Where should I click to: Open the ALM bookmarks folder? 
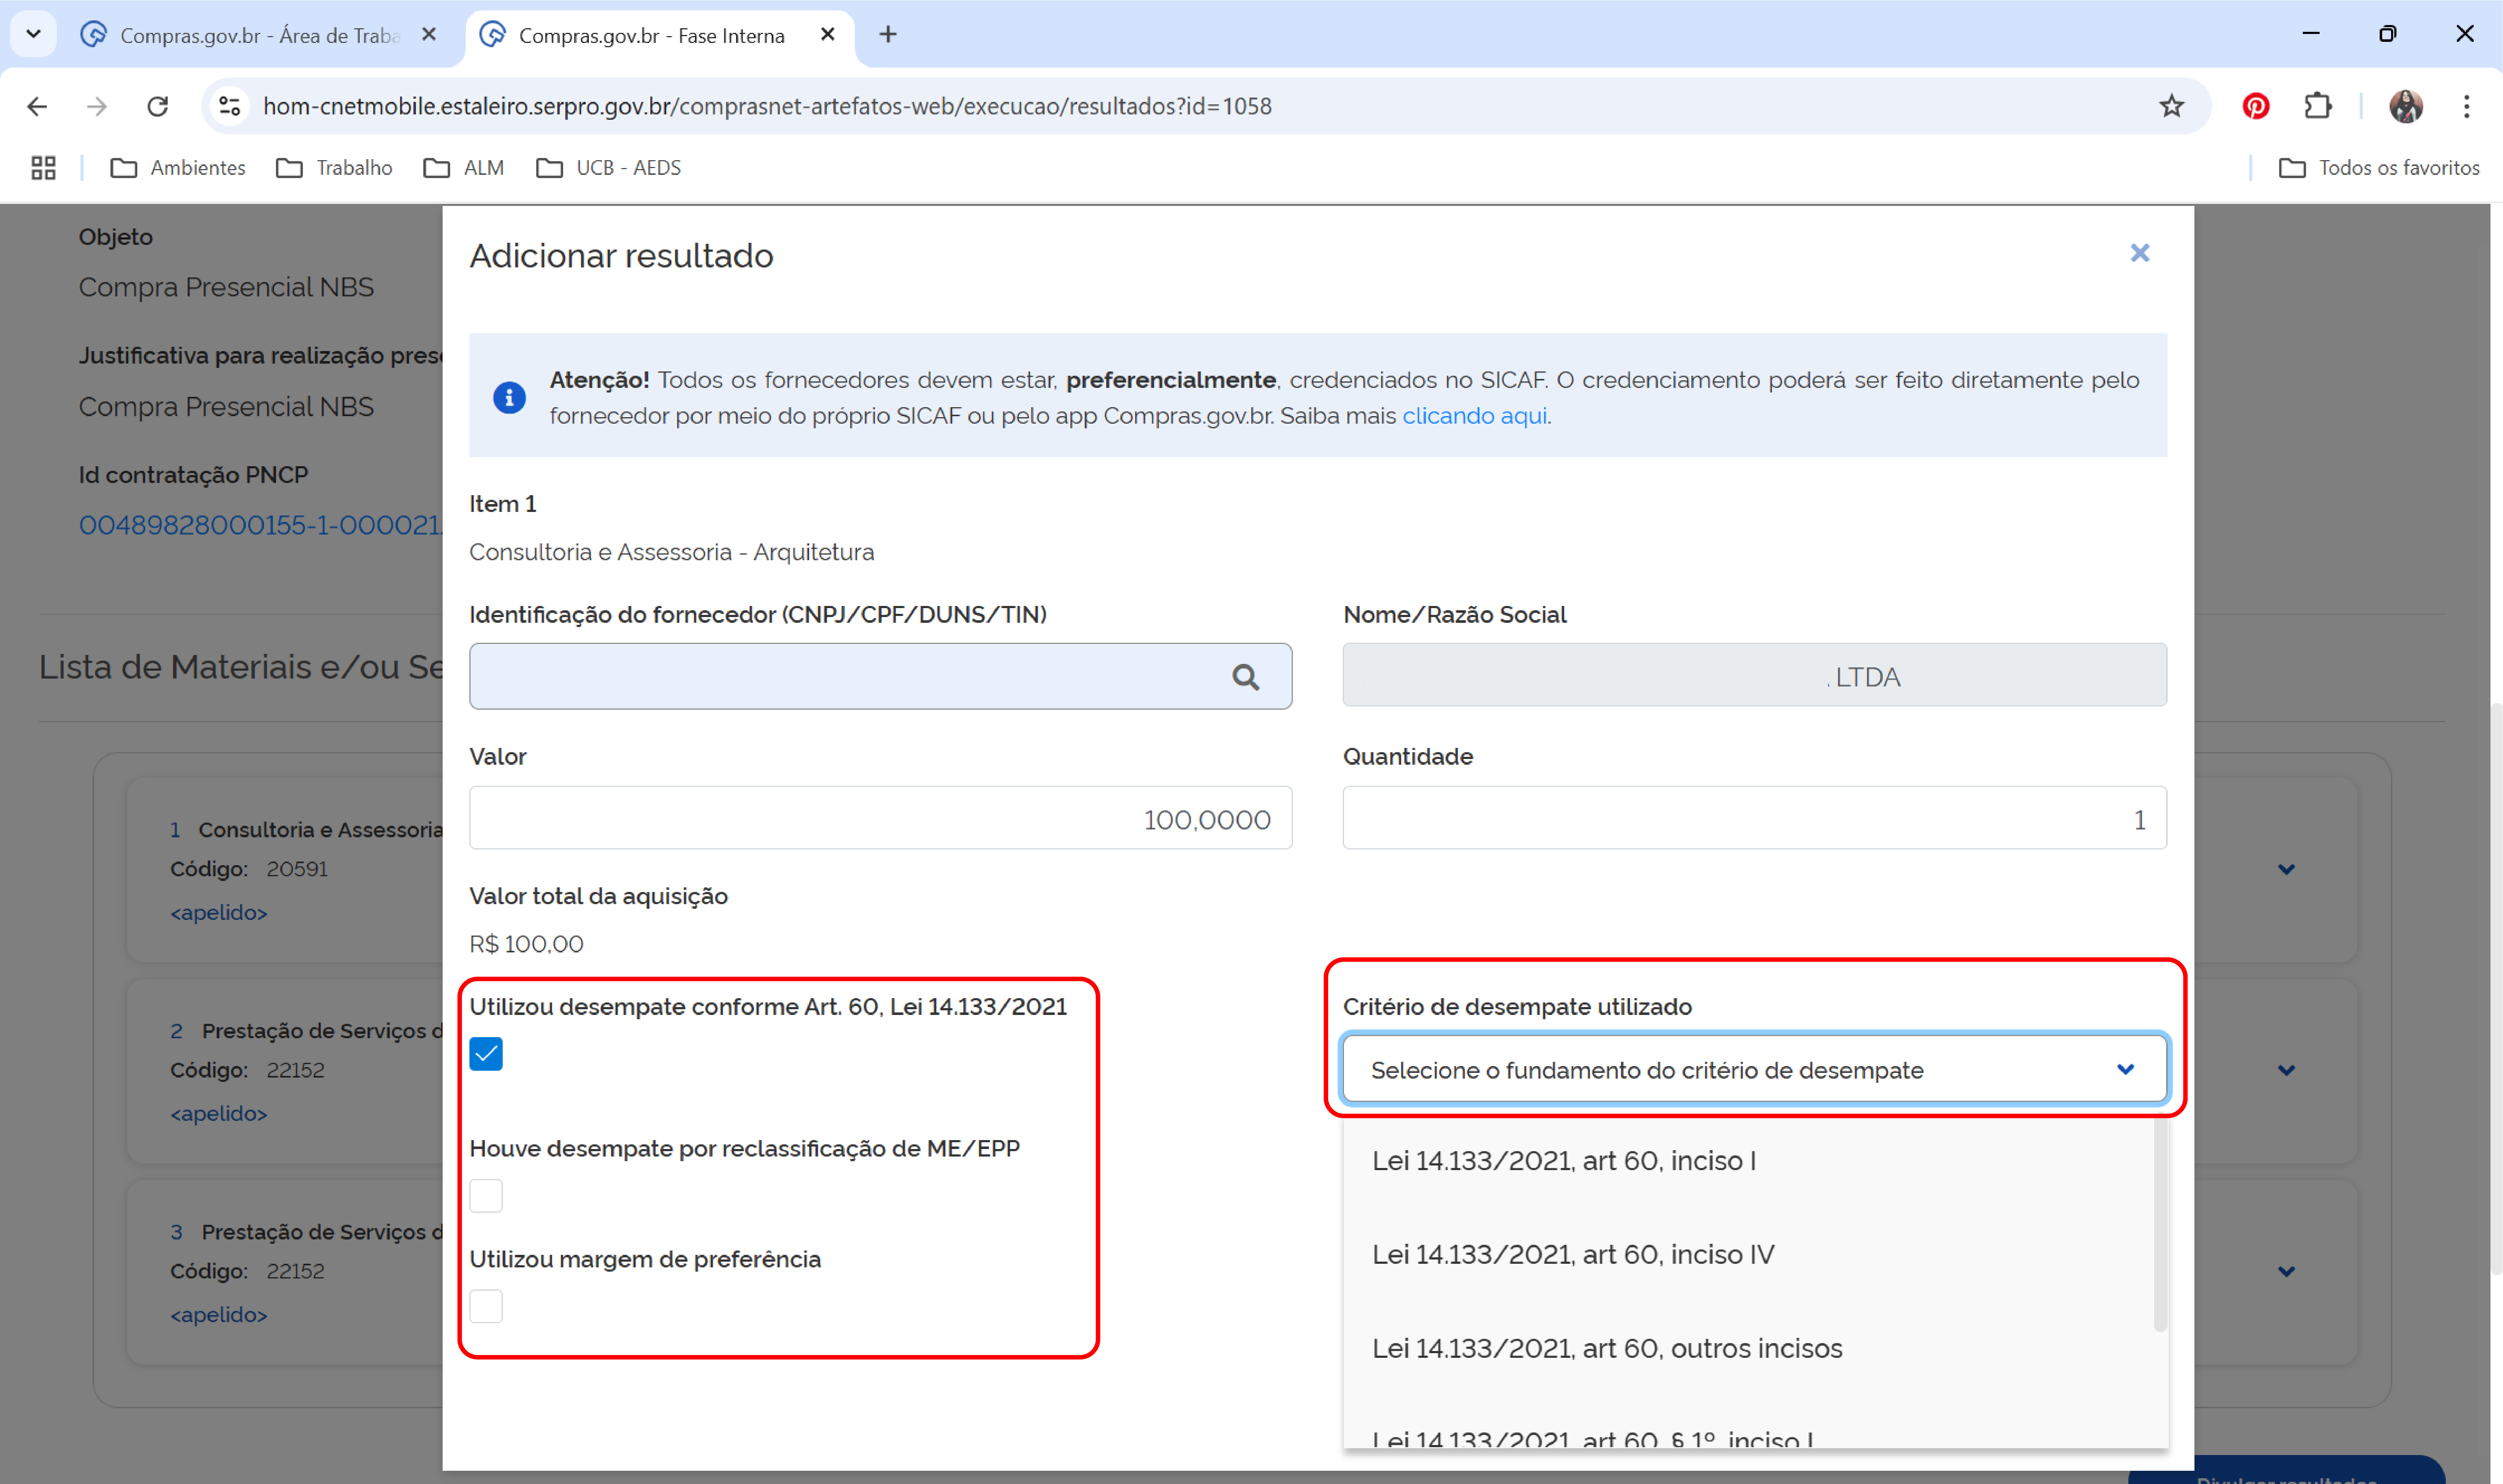point(464,168)
